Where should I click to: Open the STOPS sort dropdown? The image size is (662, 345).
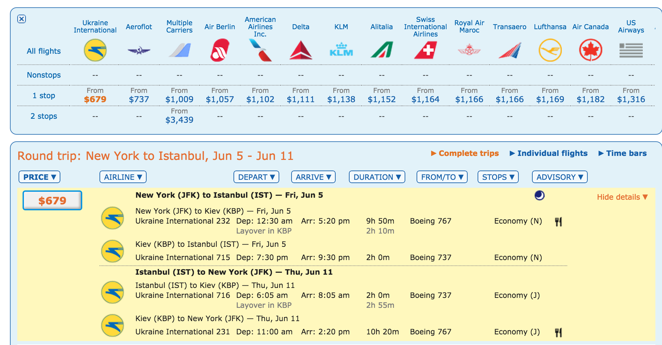tap(498, 177)
